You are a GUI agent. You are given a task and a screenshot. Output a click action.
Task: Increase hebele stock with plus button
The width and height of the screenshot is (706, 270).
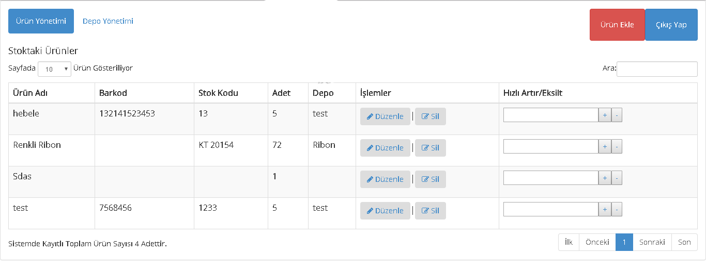tap(605, 115)
